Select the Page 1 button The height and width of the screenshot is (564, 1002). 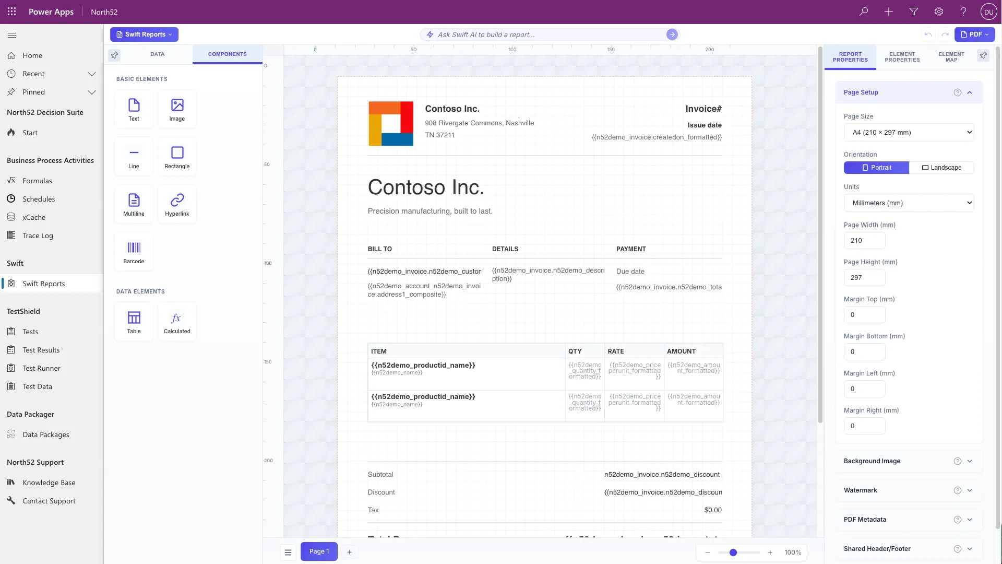(319, 551)
